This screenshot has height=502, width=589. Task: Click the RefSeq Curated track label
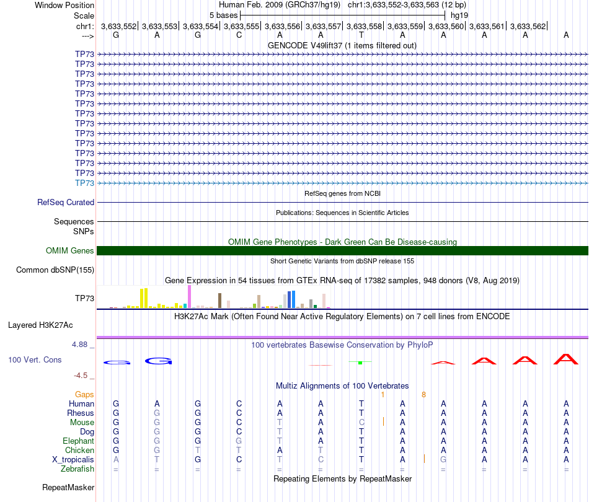tap(66, 203)
